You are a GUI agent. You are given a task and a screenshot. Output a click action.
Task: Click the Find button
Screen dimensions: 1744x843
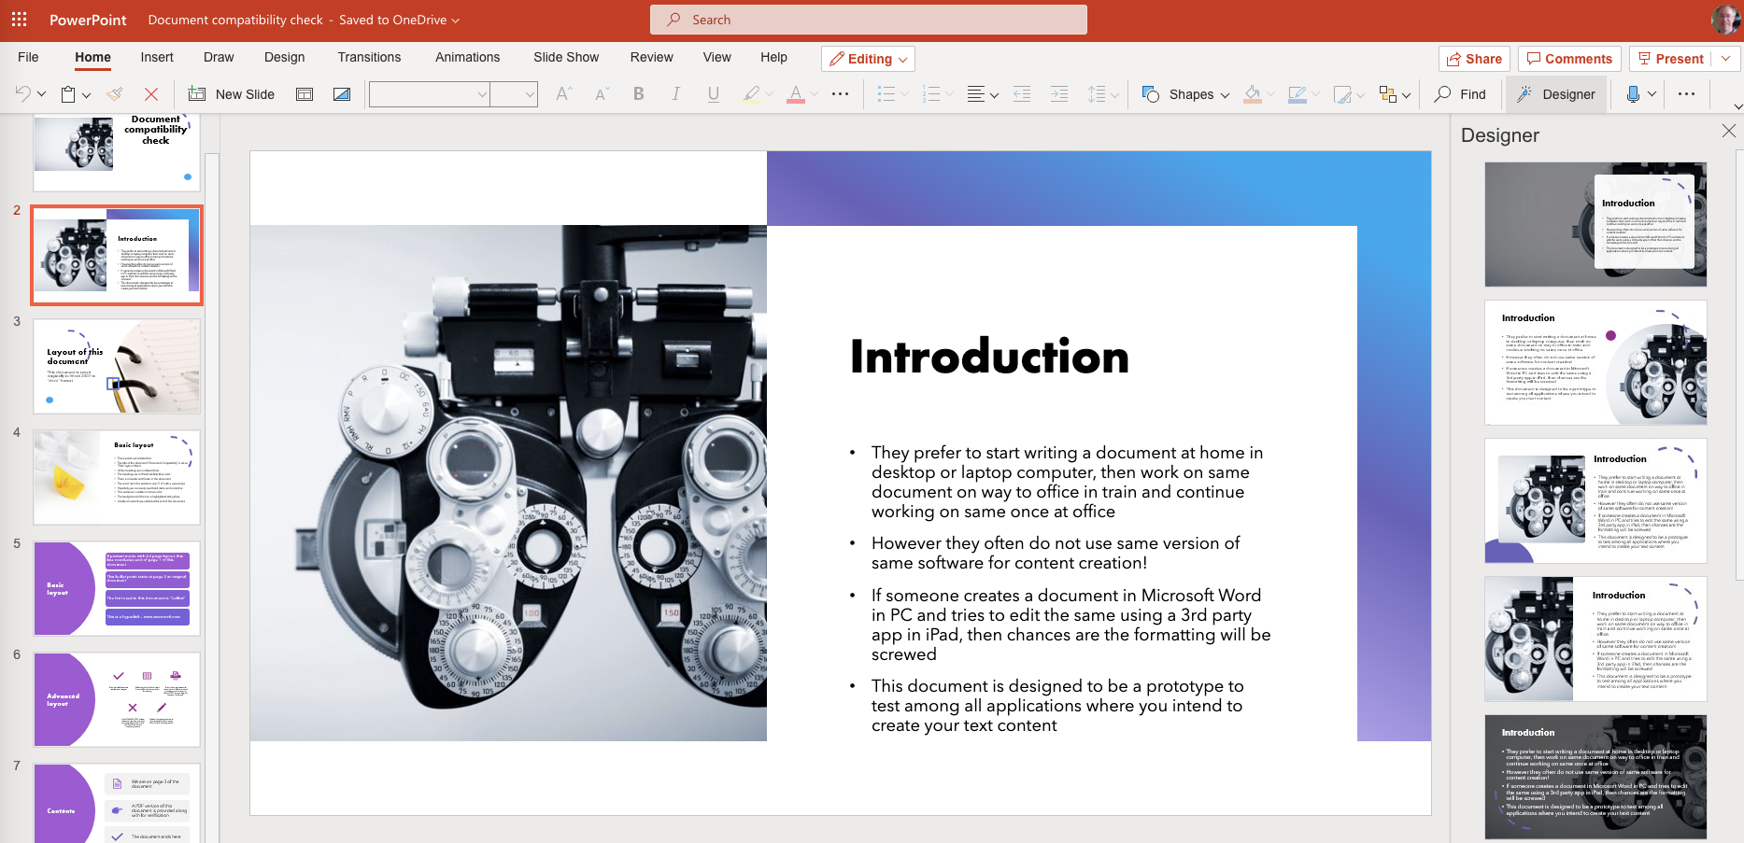[1460, 93]
